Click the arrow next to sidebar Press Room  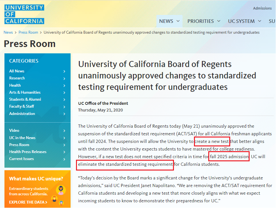point(64,145)
